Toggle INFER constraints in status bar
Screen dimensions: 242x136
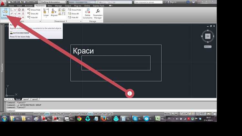[x=36, y=114]
